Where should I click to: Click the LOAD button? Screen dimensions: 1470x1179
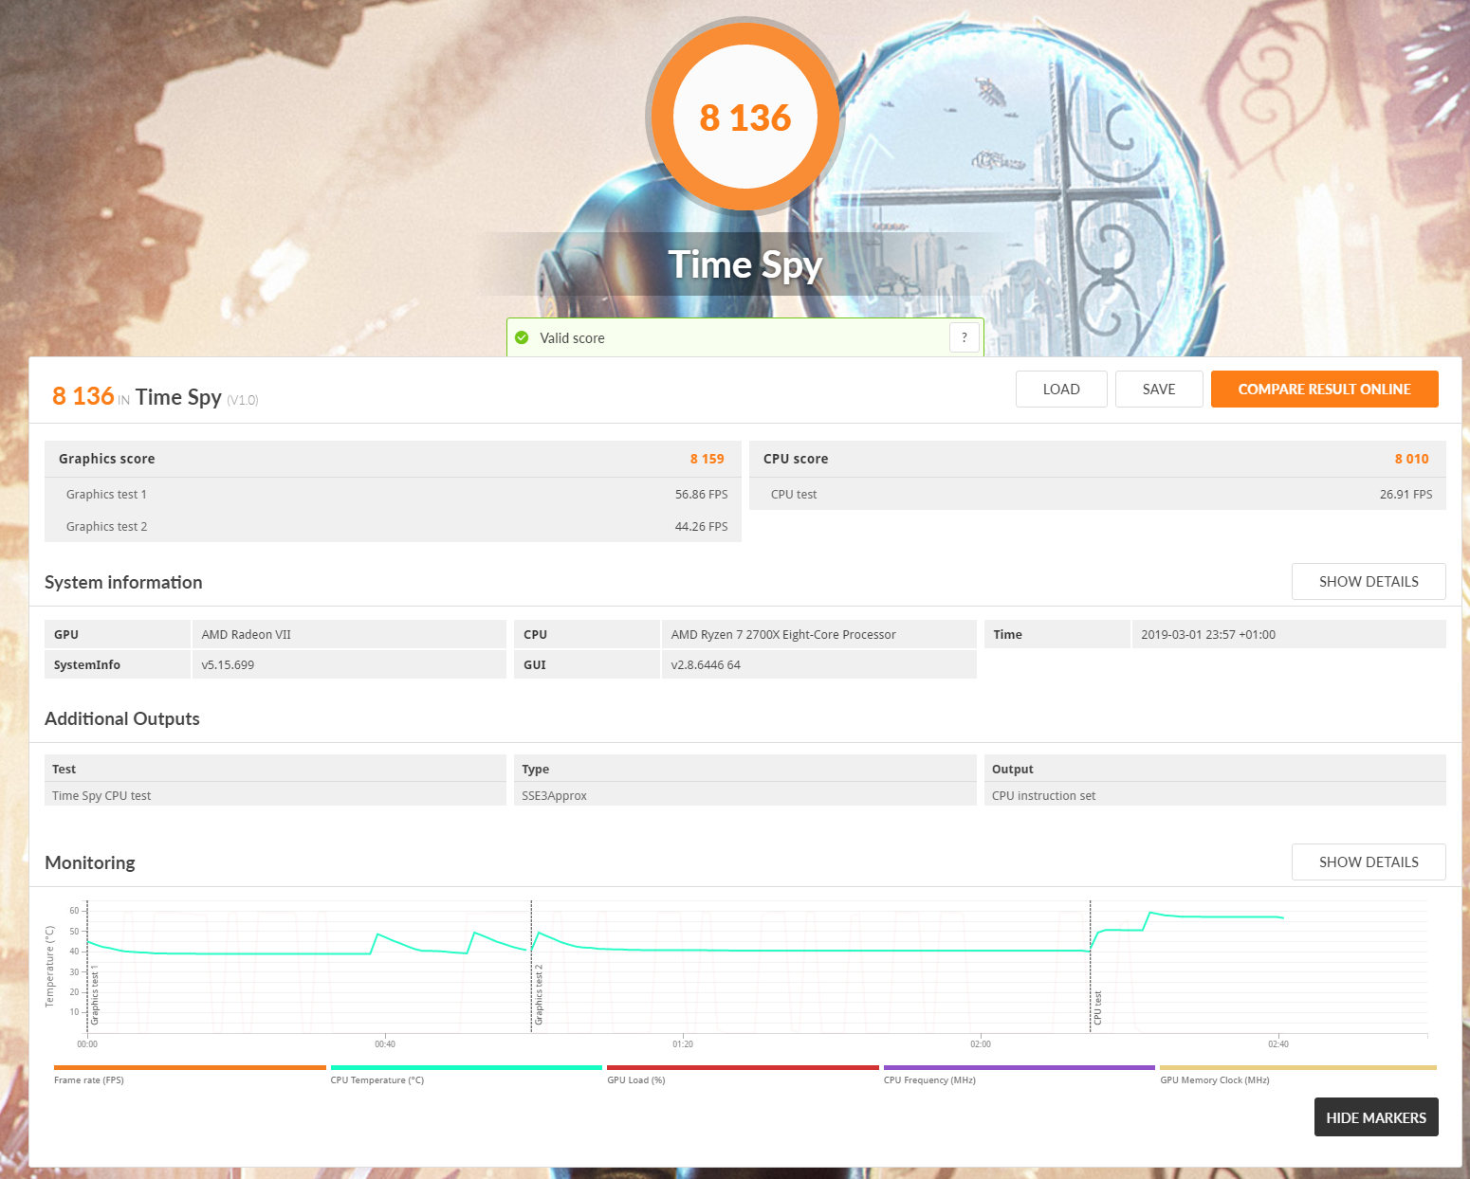(x=1061, y=390)
